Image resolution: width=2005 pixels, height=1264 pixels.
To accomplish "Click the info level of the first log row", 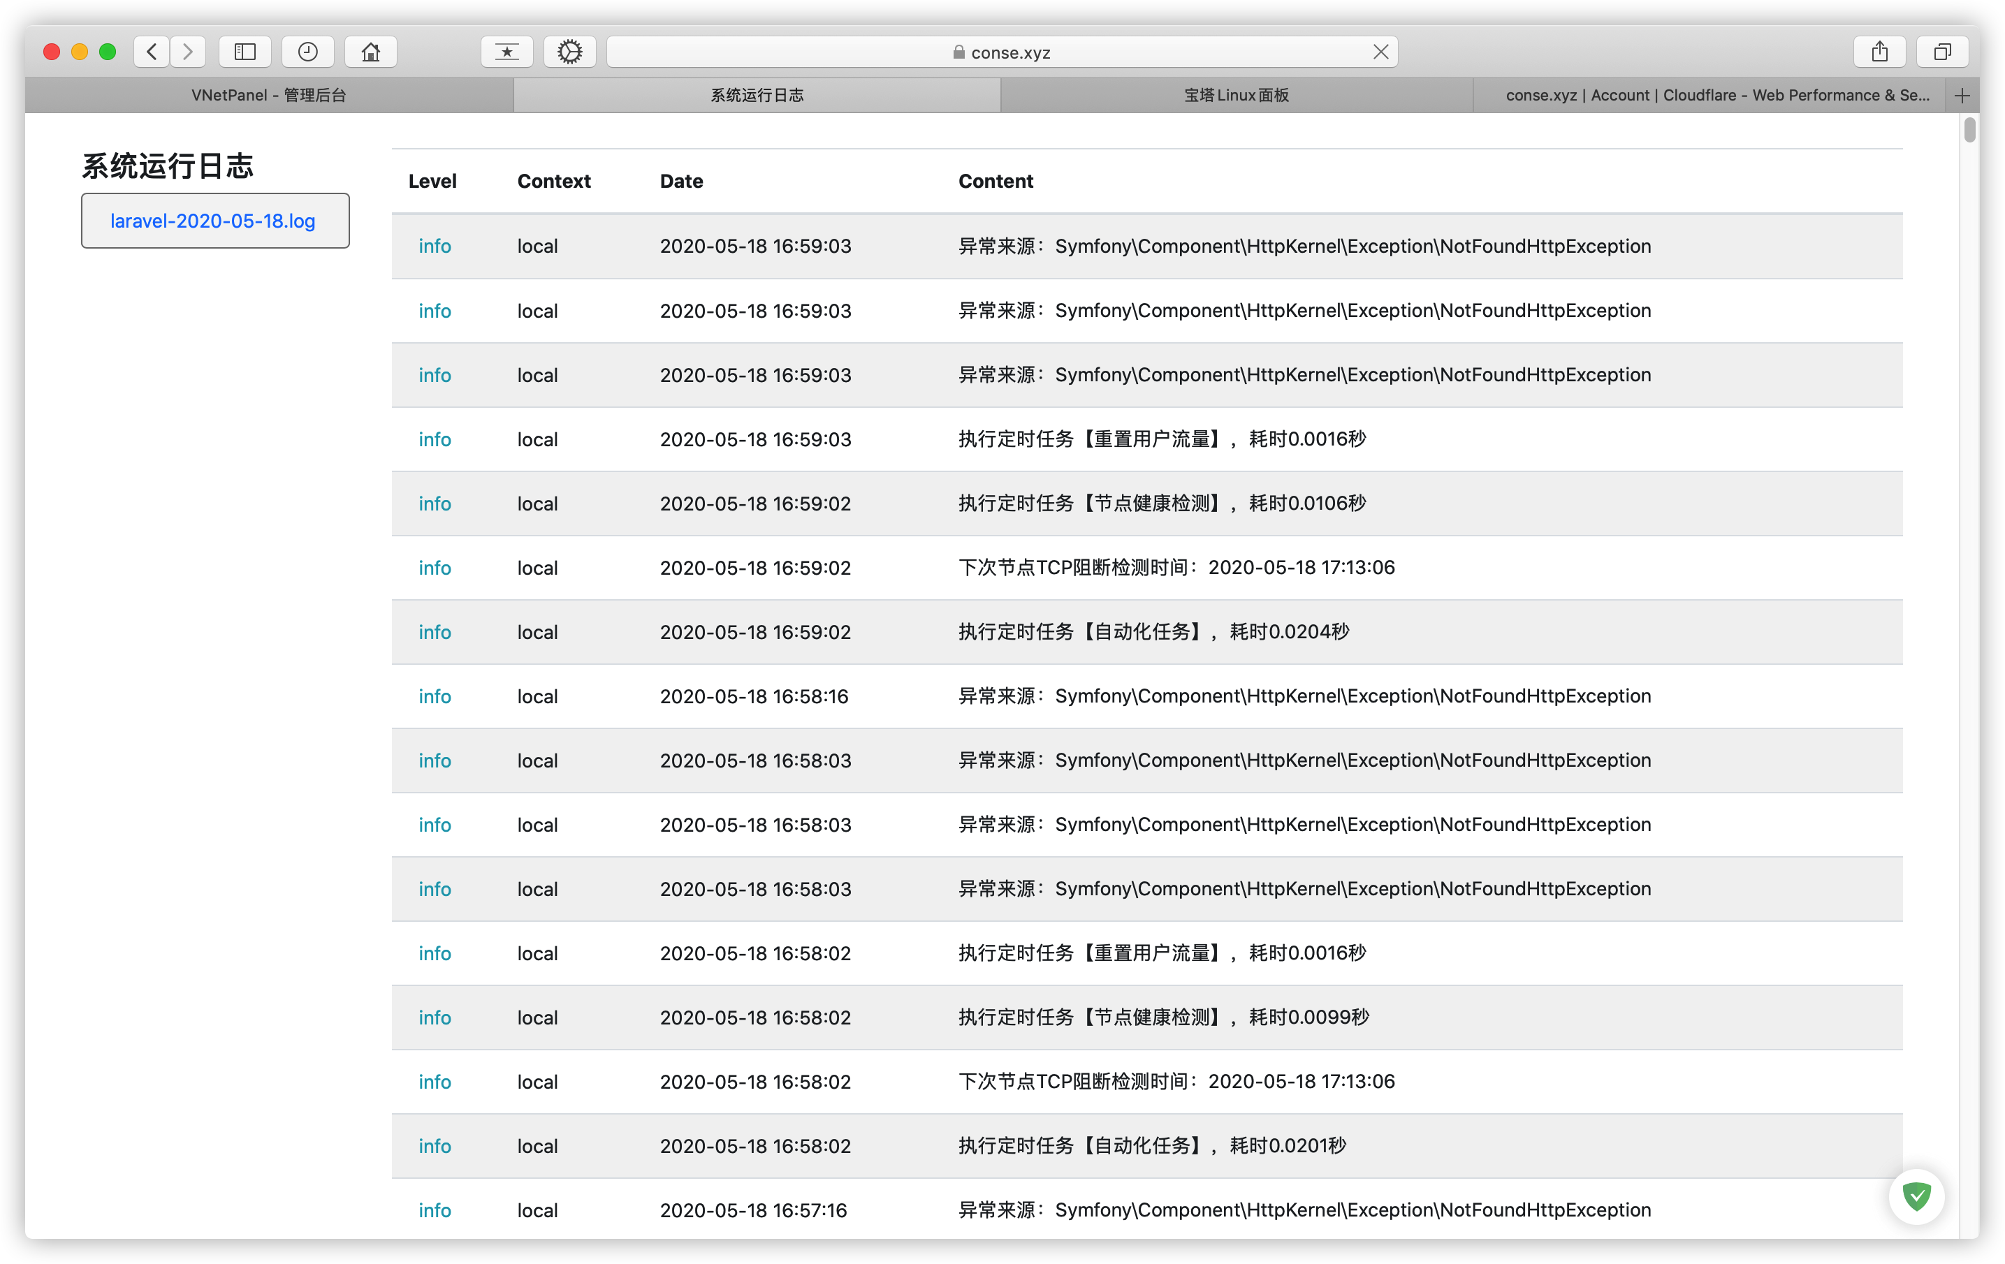I will pos(435,247).
